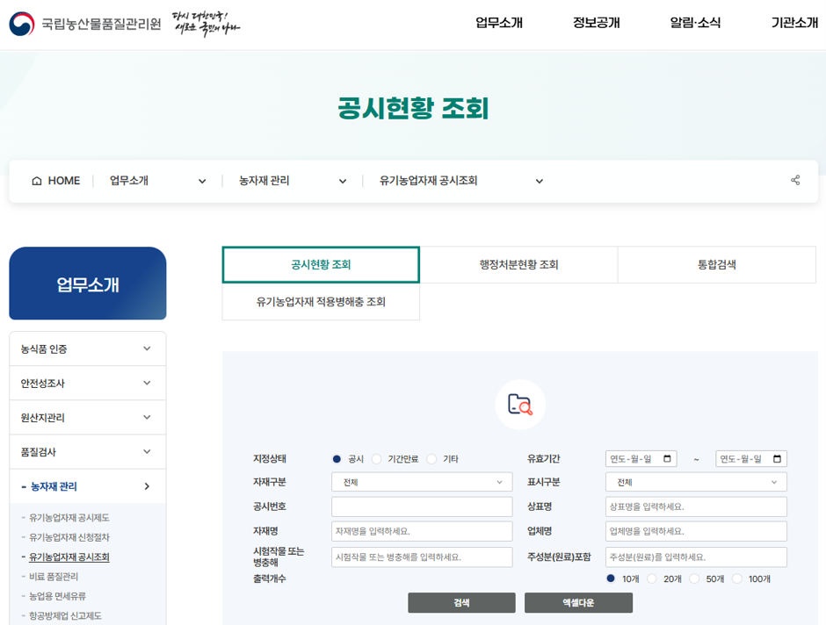Click the 국립농산물품질관리원 government emblem logo
Viewport: 826px width, 625px height.
coord(20,22)
